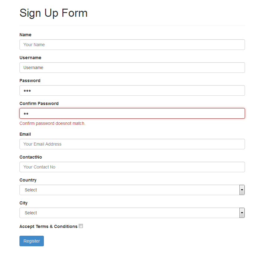Click inside the Your Name field
Screen dimensions: 257x254
(132, 45)
